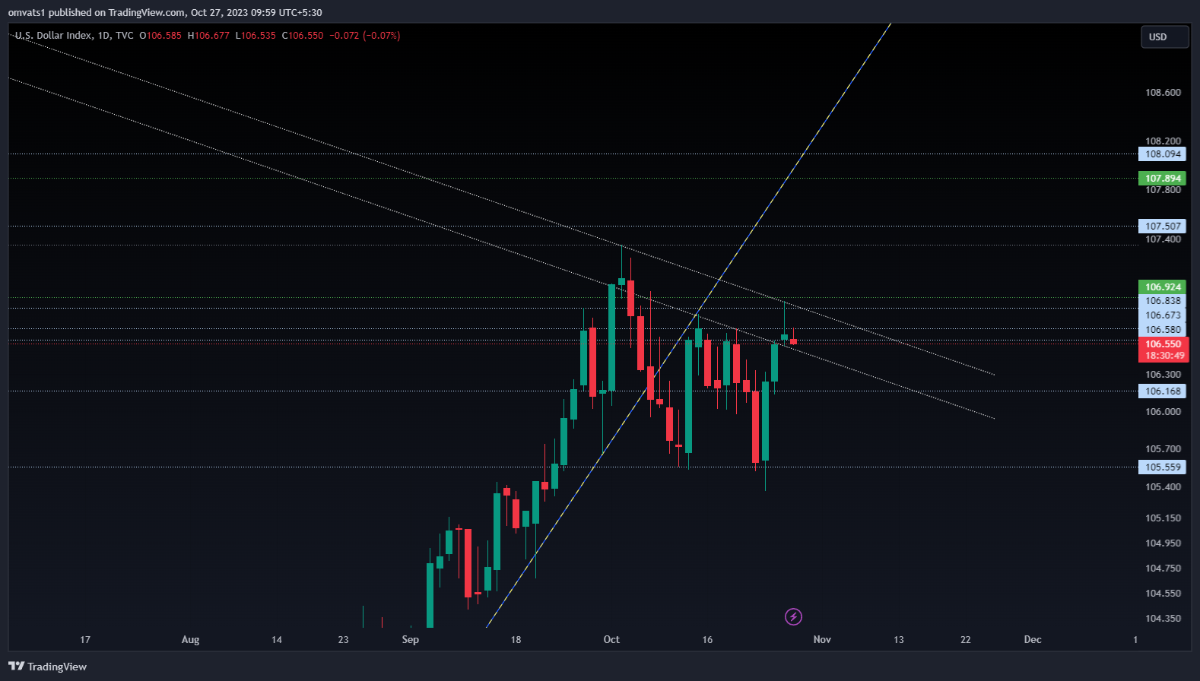
Task: Select the 106.168 price level label
Action: [1163, 391]
